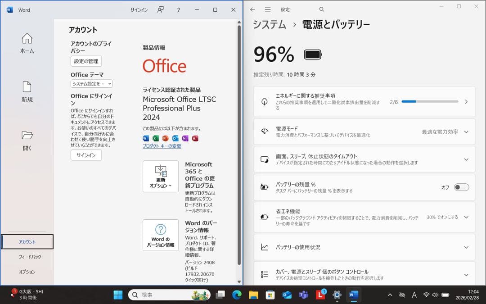
Task: Open the clock and date on taskbar
Action: (x=467, y=295)
